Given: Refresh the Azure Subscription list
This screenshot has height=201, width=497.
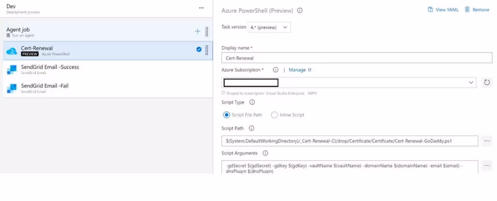Looking at the screenshot, I should click(487, 83).
